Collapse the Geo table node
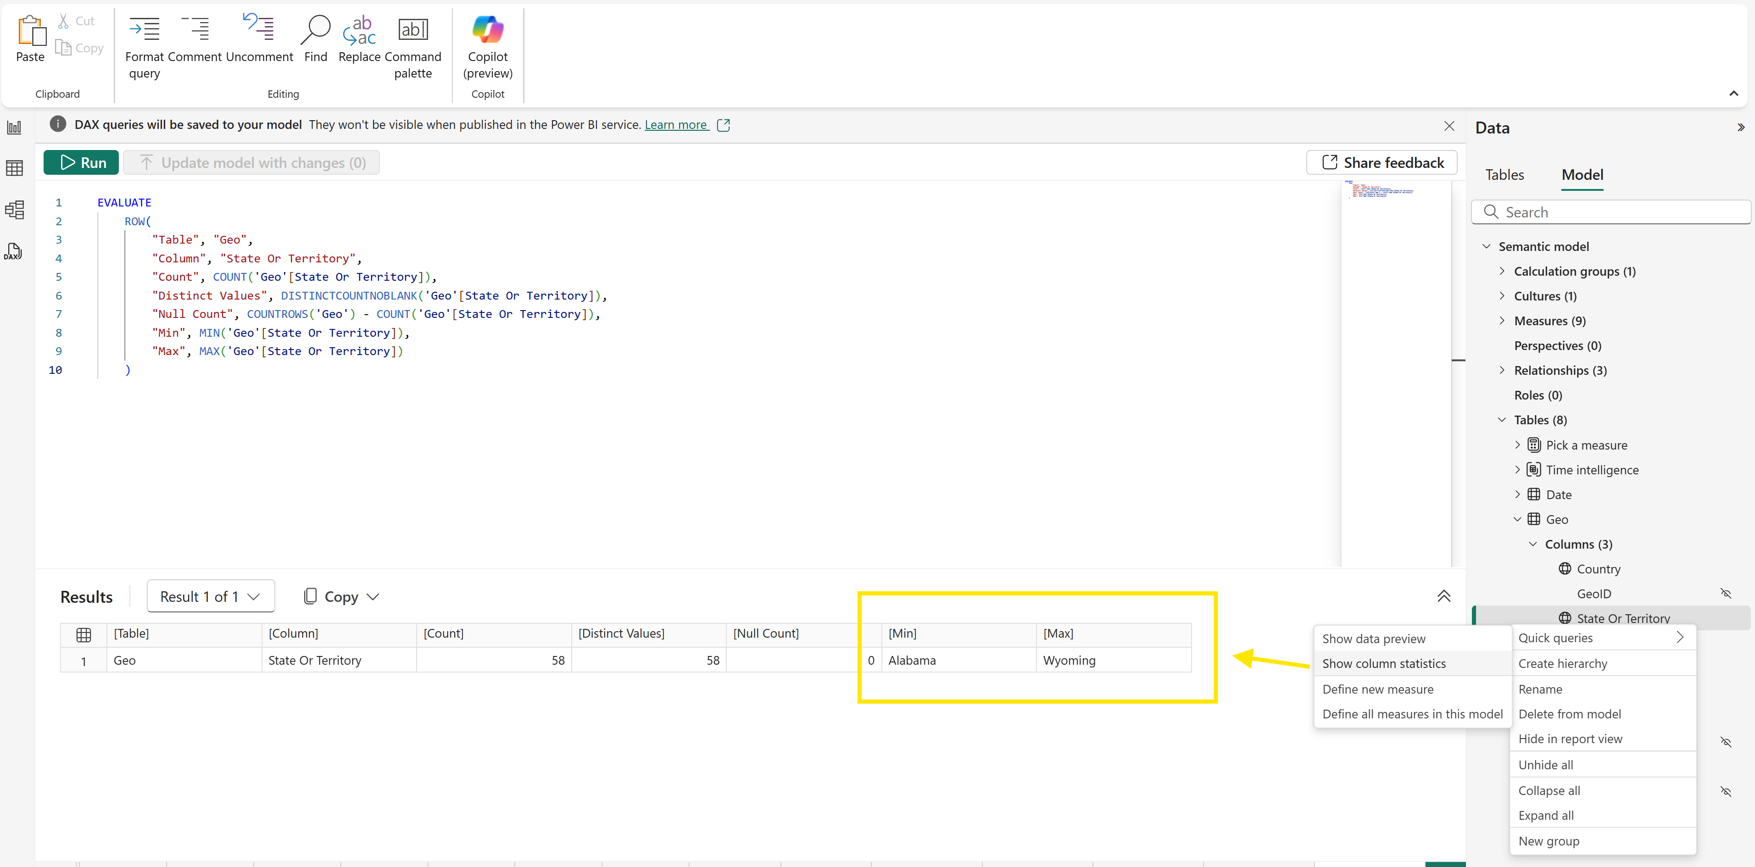 pos(1517,519)
